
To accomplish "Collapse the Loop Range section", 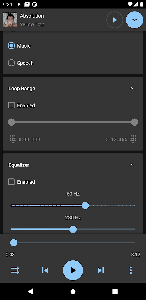I will point(132,88).
